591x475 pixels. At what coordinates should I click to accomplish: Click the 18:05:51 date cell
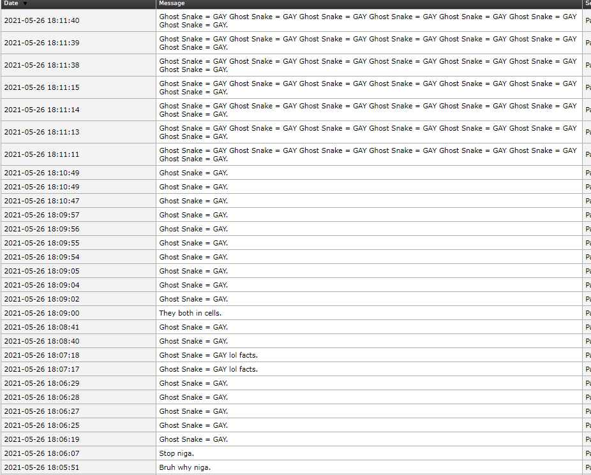point(42,467)
